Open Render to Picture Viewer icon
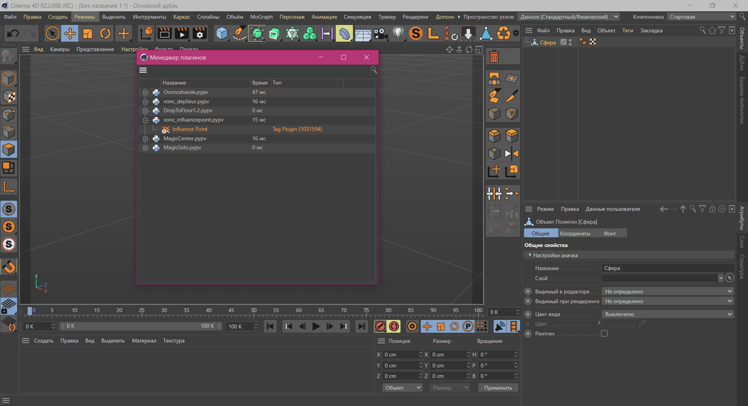This screenshot has width=748, height=406. (x=182, y=34)
